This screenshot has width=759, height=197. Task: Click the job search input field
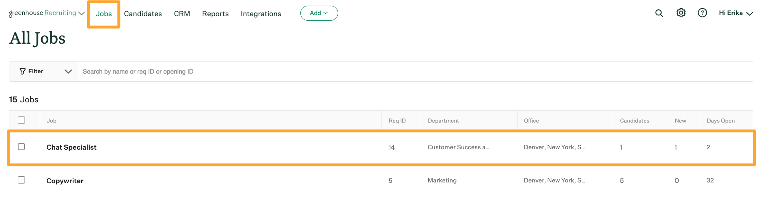click(x=414, y=72)
